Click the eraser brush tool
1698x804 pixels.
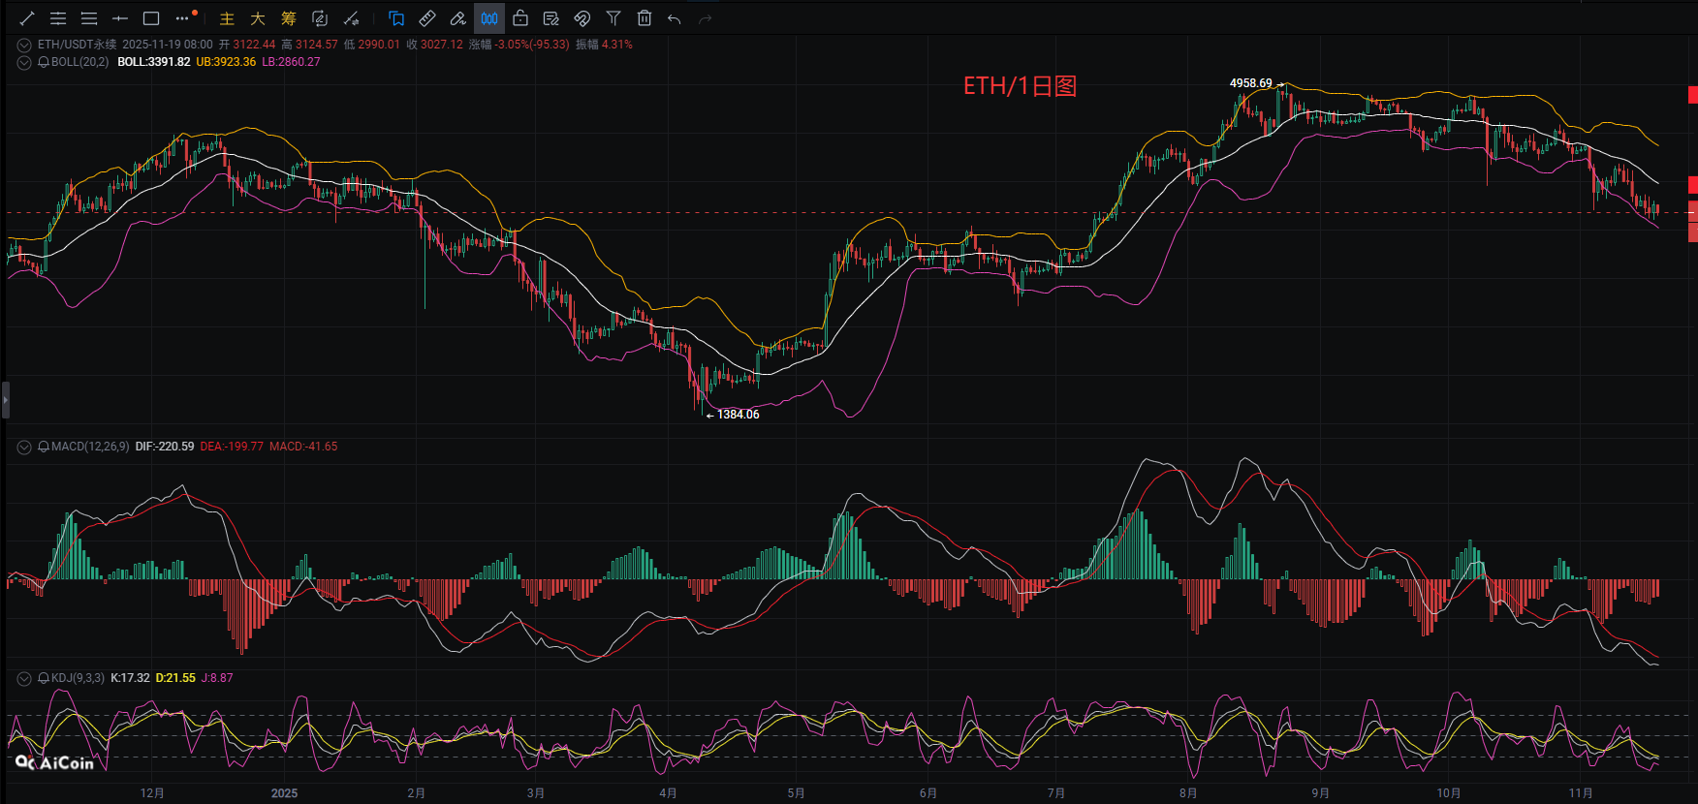click(458, 18)
